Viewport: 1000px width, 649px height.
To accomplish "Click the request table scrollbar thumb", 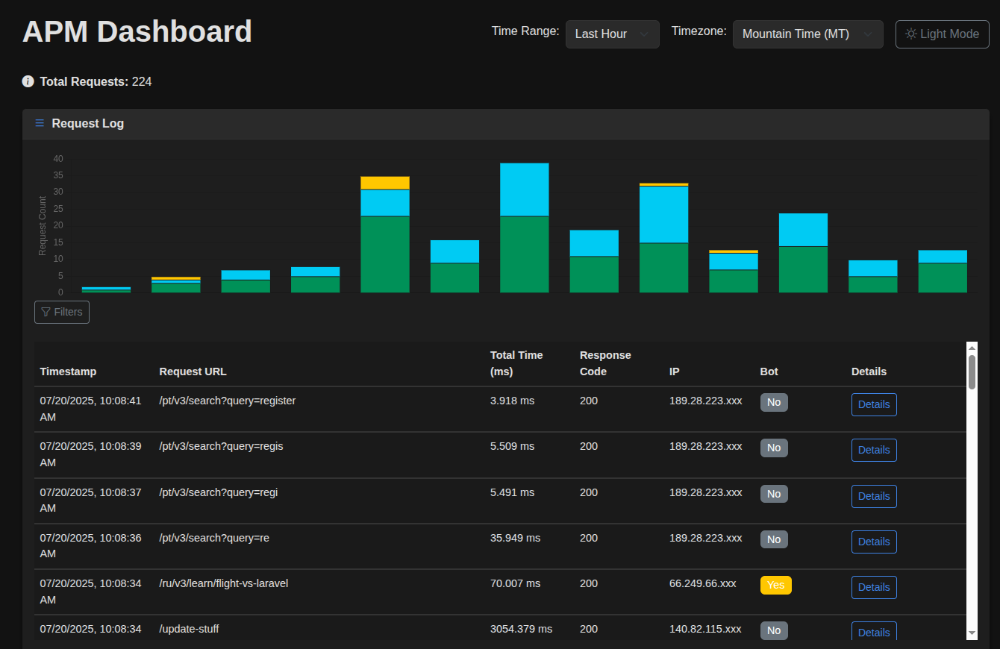I will point(972,371).
